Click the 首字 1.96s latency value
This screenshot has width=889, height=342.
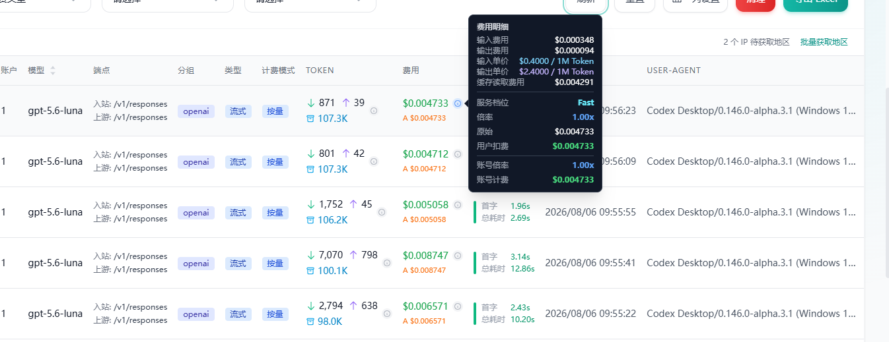520,206
